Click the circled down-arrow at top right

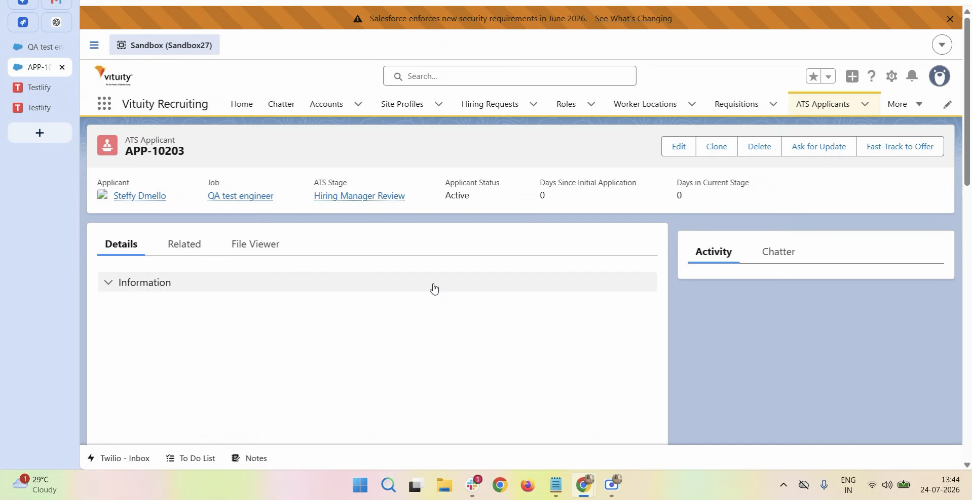tap(942, 45)
